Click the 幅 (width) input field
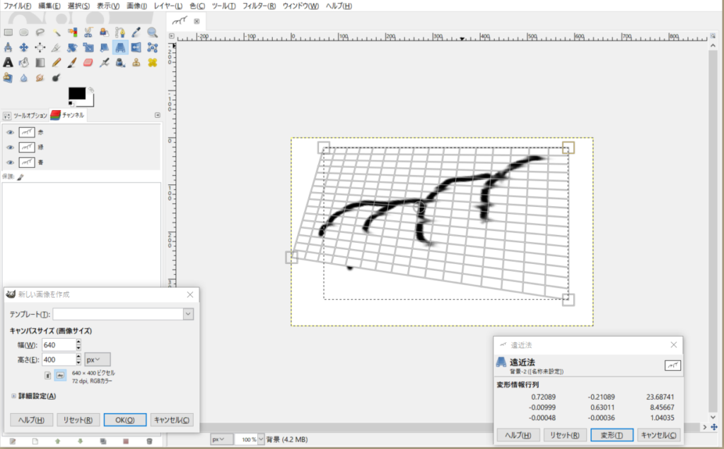724x449 pixels. 58,345
